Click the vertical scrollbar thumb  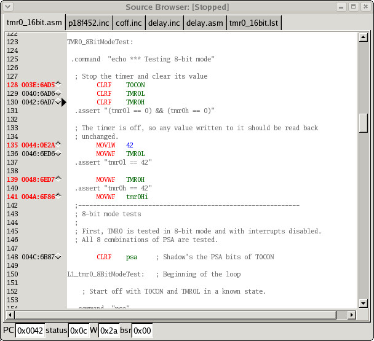[x=364, y=123]
